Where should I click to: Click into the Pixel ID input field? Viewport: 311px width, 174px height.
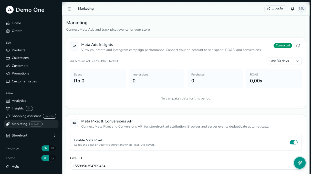pyautogui.click(x=186, y=166)
